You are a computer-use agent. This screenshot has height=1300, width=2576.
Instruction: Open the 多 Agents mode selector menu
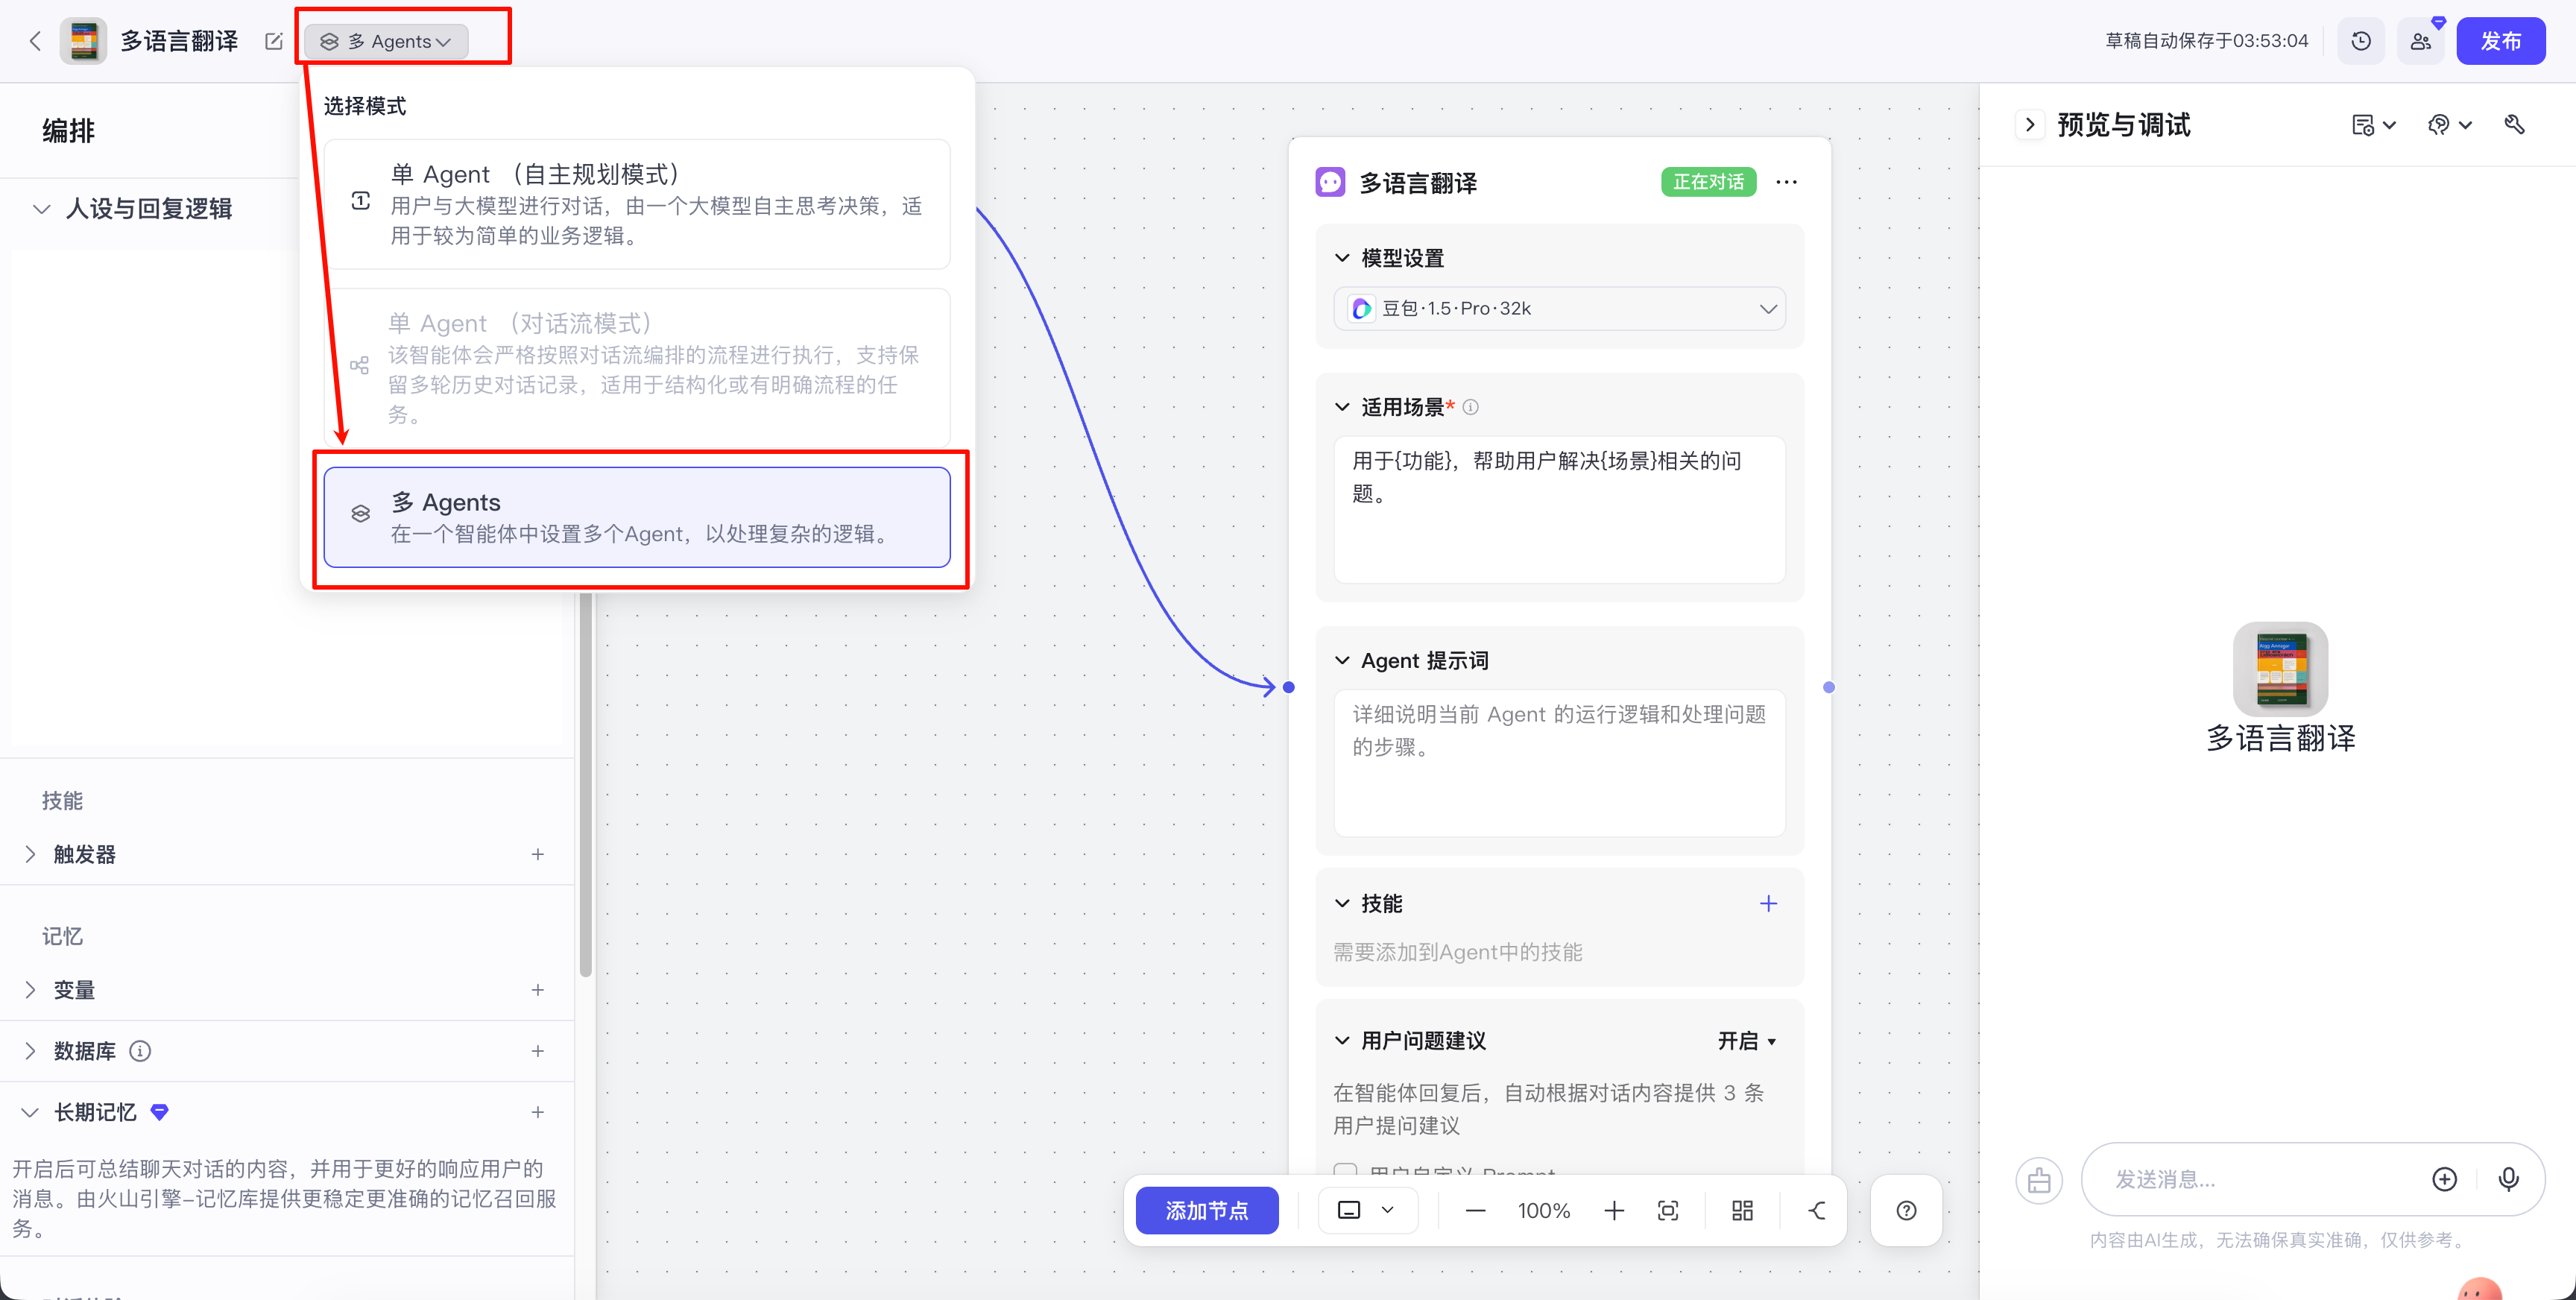pos(386,41)
